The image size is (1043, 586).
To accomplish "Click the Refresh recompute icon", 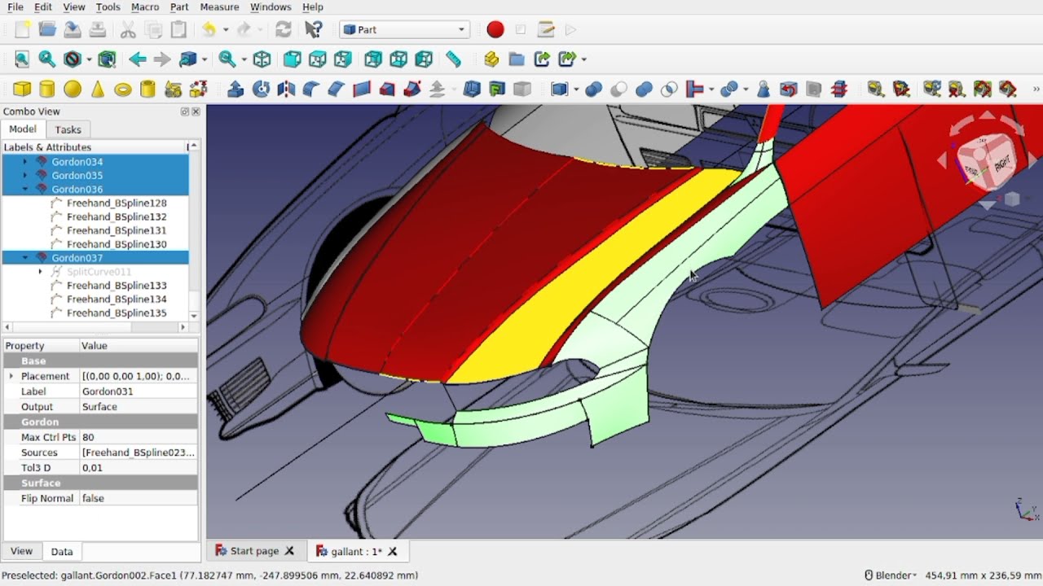I will [x=283, y=29].
